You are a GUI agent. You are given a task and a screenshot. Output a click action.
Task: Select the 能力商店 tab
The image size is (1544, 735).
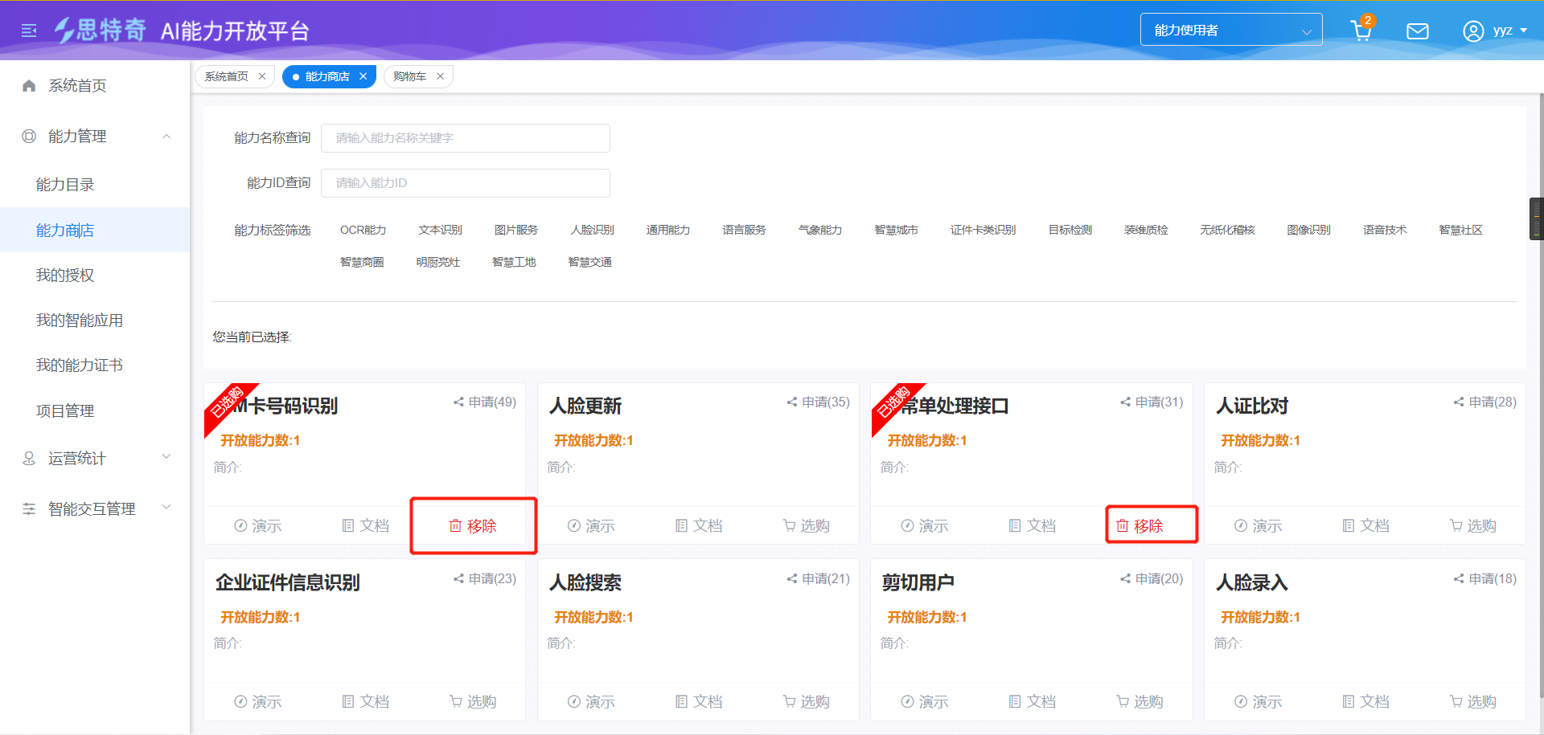tap(327, 76)
